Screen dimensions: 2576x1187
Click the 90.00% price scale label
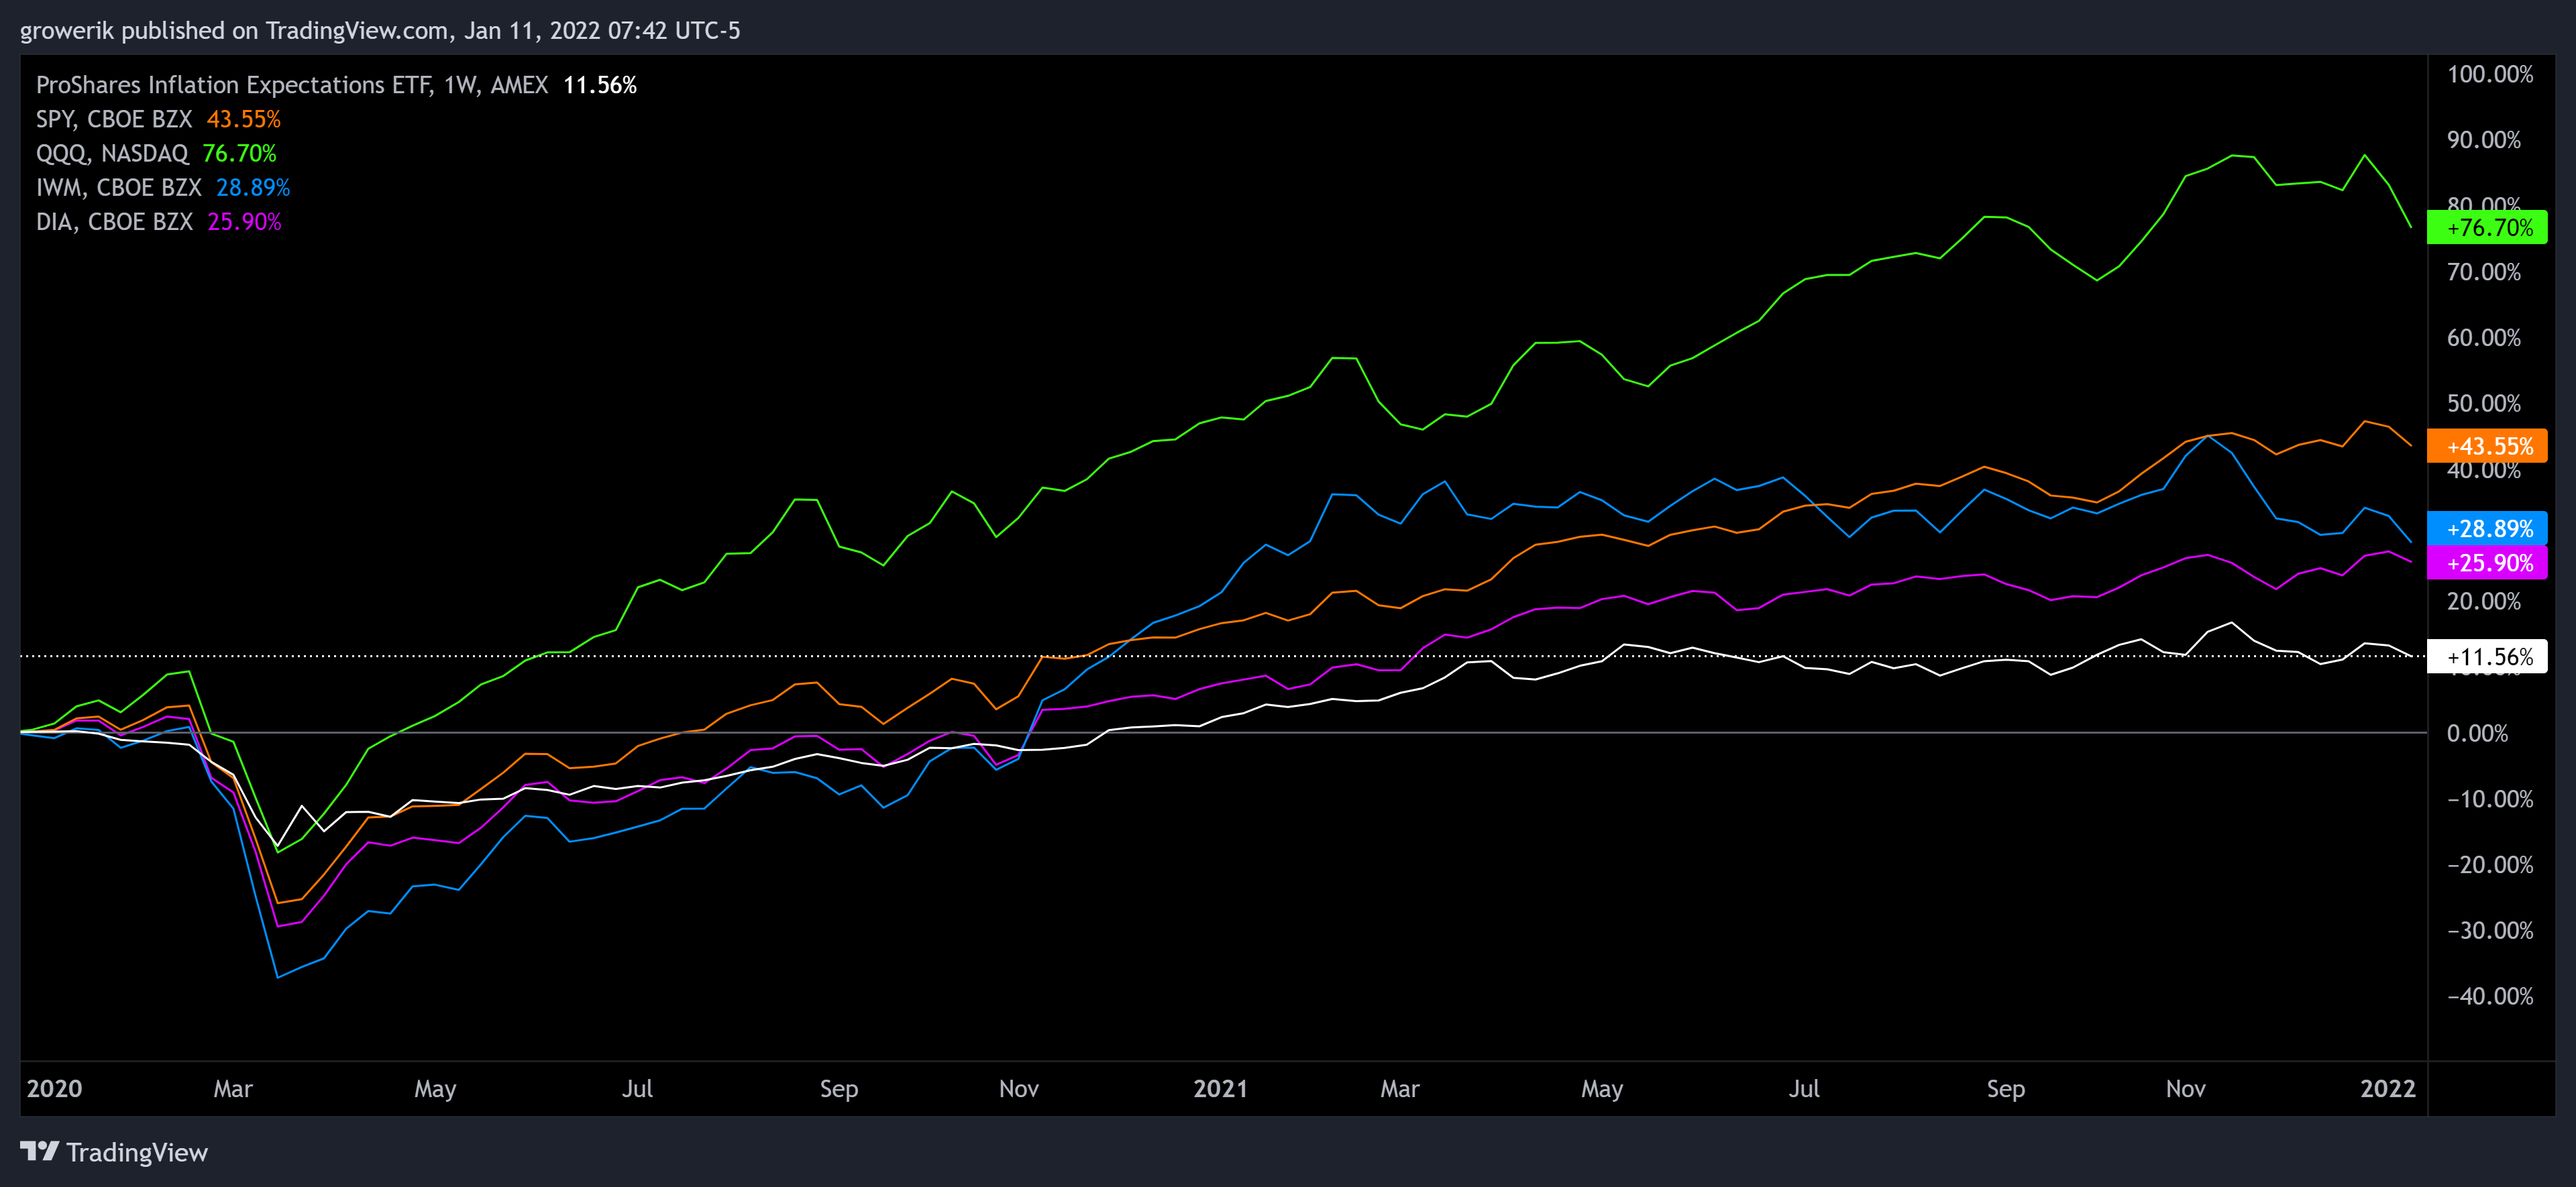click(2484, 140)
